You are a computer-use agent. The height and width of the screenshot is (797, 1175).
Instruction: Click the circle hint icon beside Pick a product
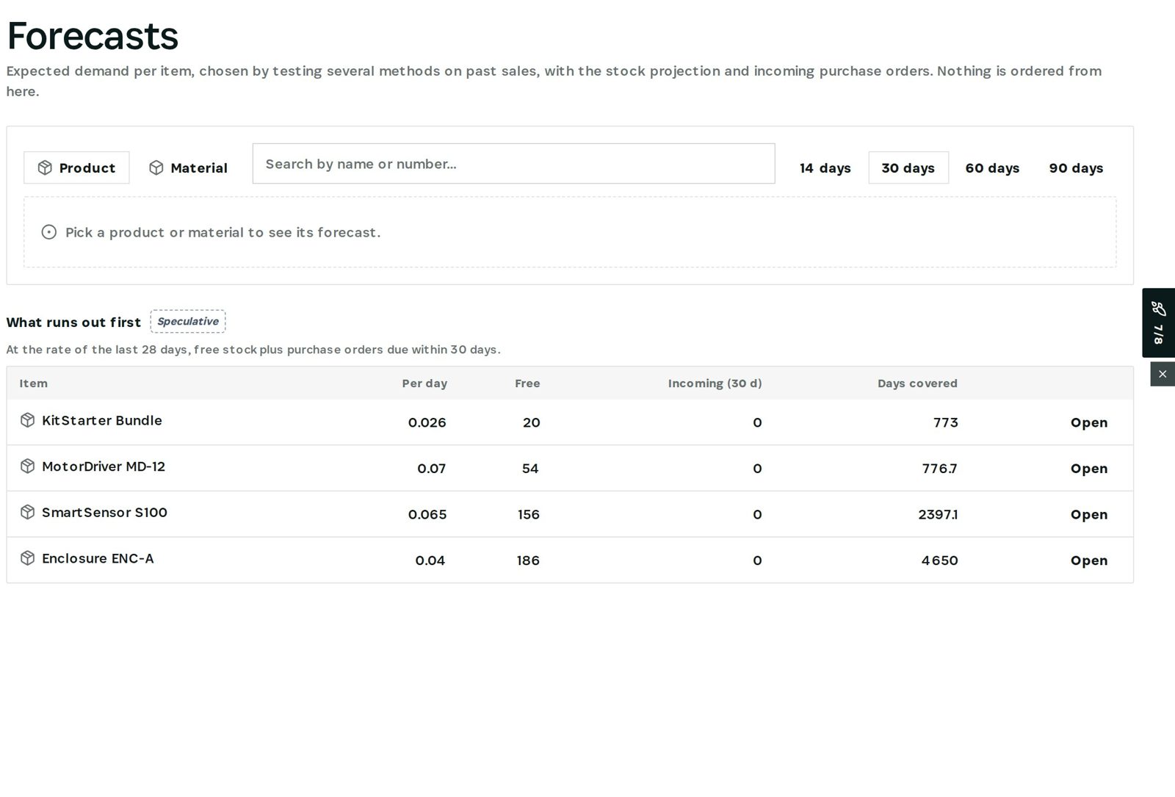(x=49, y=232)
